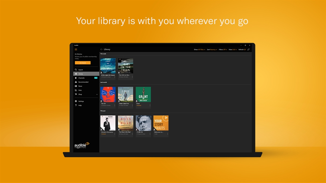
Task: Download A Man Called Ove
Action: tap(119, 101)
